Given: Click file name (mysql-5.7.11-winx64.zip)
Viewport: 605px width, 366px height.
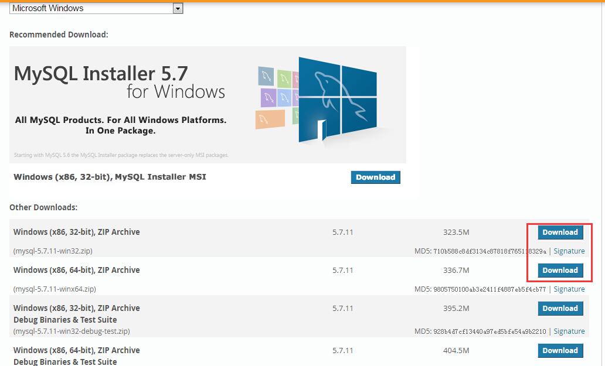Looking at the screenshot, I should coord(55,289).
